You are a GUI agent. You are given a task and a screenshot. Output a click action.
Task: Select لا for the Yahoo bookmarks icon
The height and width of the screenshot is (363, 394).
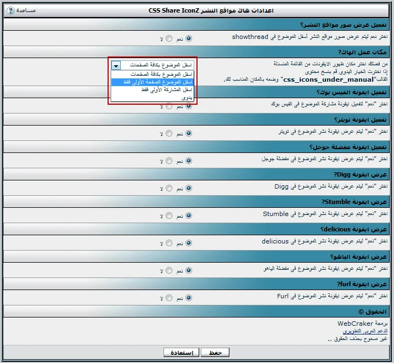[x=168, y=270]
